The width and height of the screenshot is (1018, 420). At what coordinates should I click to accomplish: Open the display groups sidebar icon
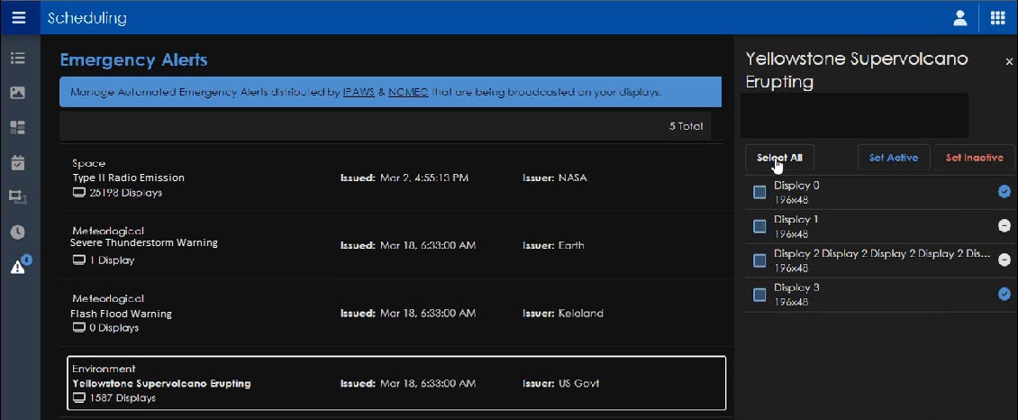coord(17,196)
